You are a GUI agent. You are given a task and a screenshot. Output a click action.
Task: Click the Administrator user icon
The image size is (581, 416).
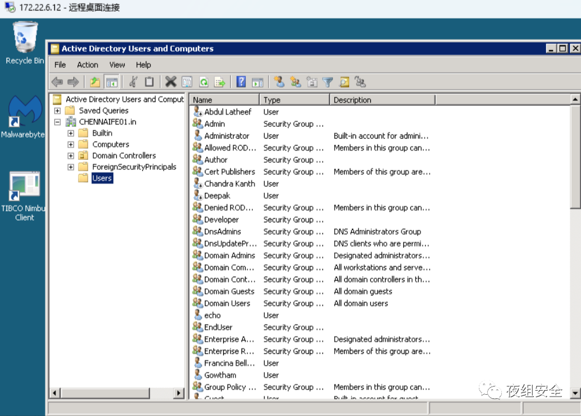point(198,136)
